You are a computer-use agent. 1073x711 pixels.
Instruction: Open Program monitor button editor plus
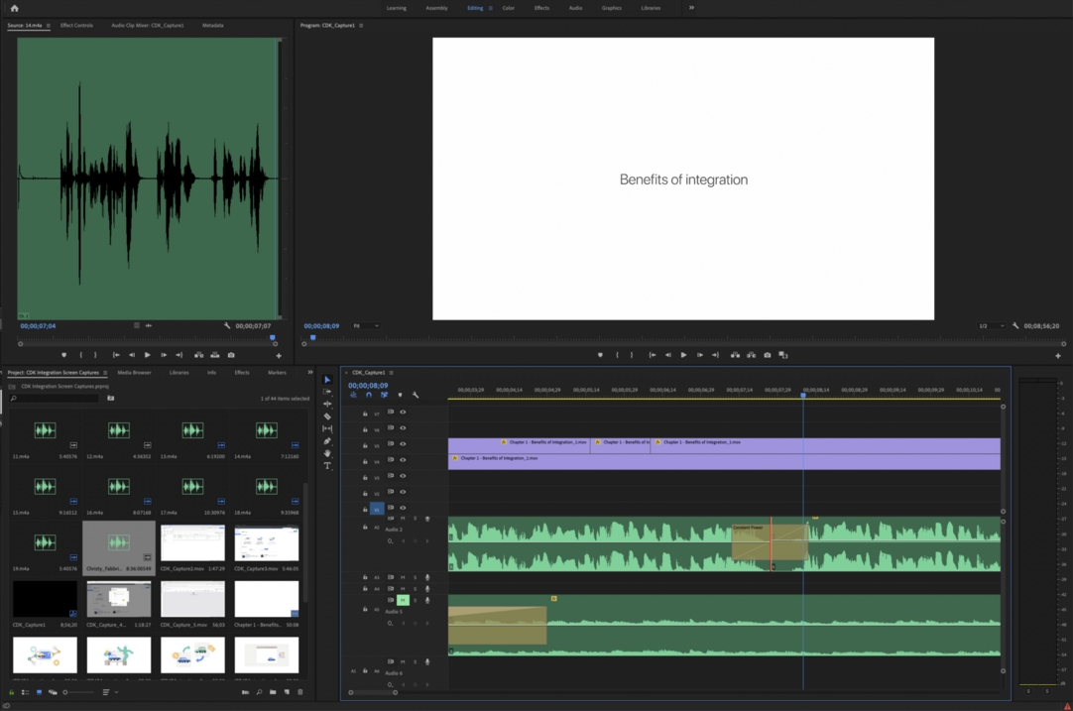click(x=1058, y=356)
